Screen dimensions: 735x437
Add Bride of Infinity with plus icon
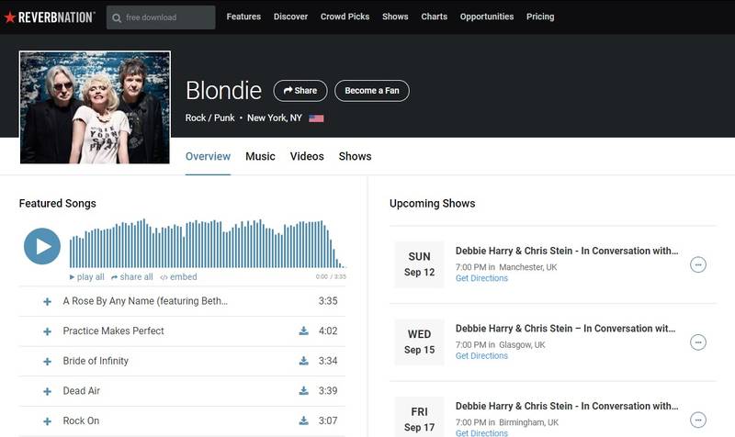[48, 362]
